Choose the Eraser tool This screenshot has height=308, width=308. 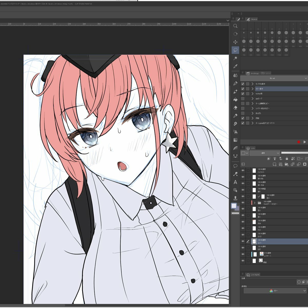tap(235, 108)
